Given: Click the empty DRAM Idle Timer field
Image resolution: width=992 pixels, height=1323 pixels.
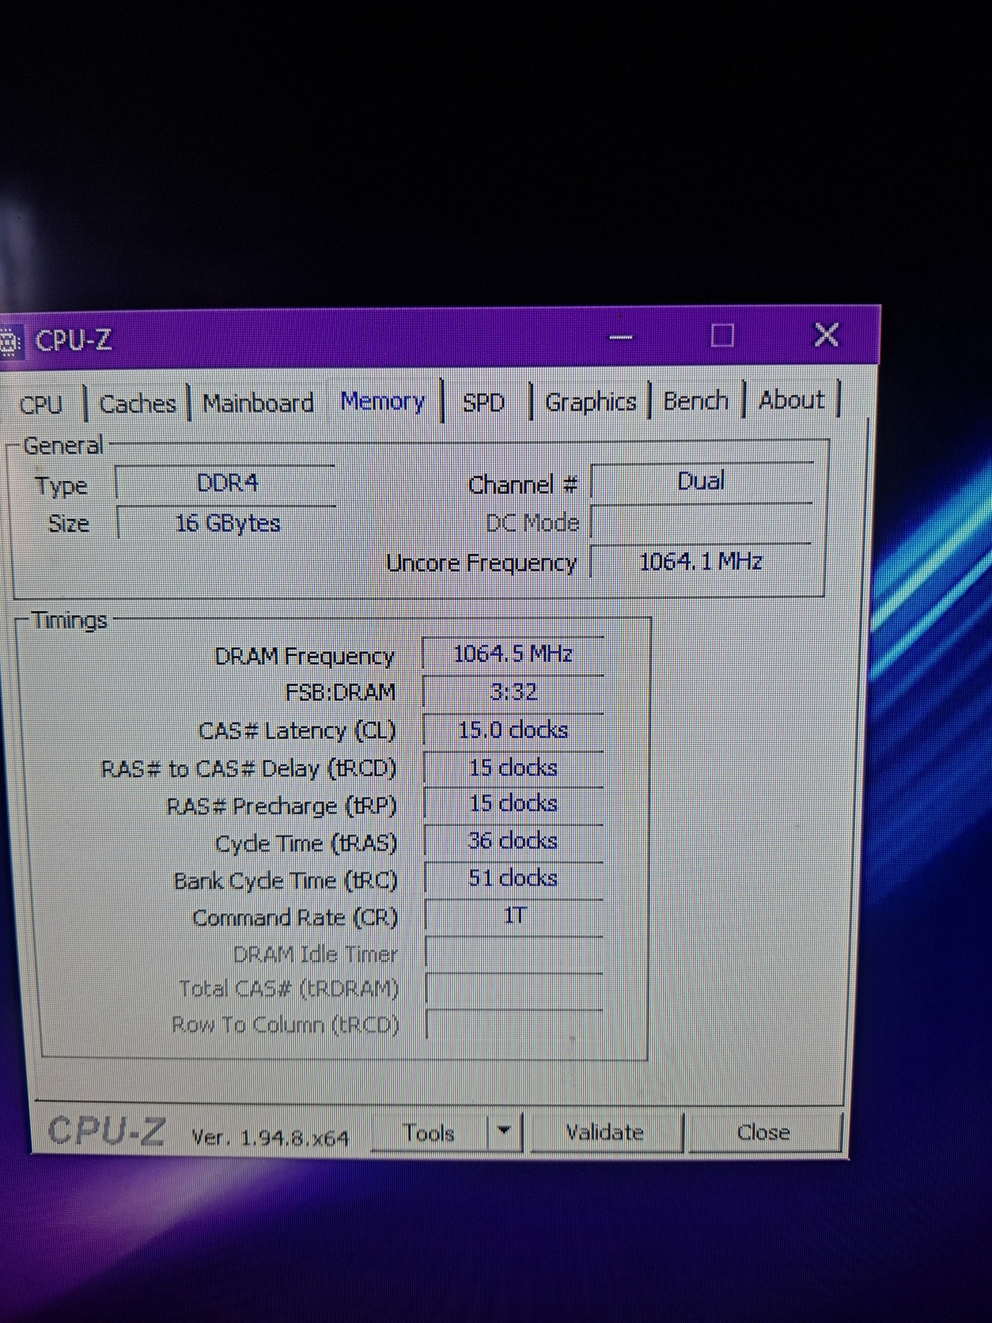Looking at the screenshot, I should [x=514, y=953].
